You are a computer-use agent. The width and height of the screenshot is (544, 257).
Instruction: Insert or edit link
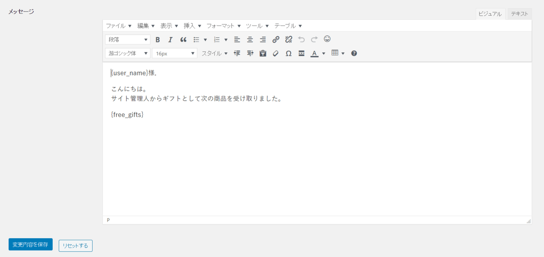[276, 39]
